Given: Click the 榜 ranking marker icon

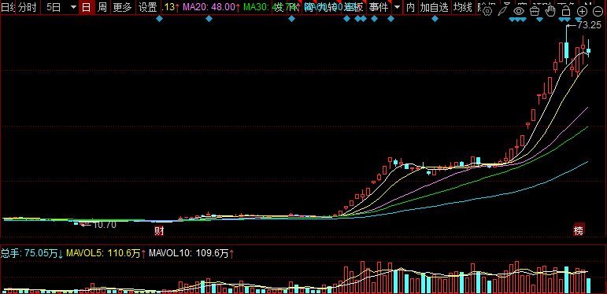Looking at the screenshot, I should [x=579, y=230].
